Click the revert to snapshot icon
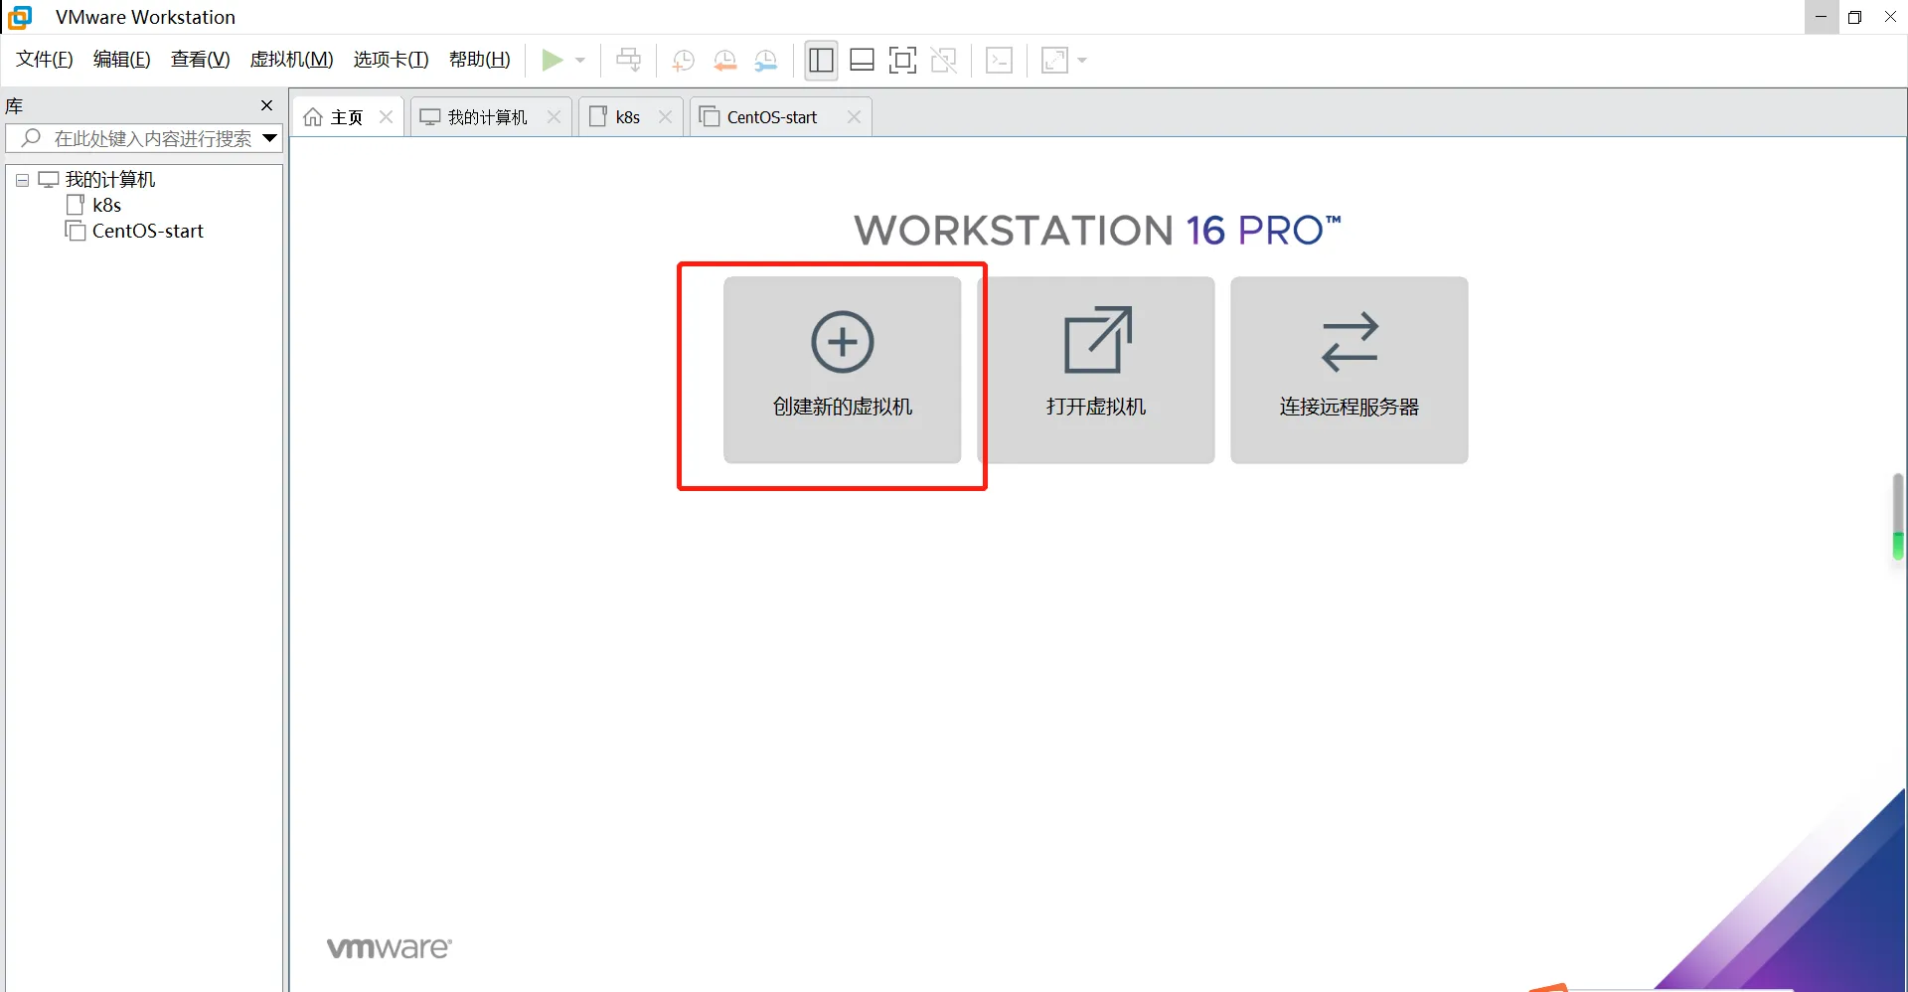The height and width of the screenshot is (992, 1908). tap(725, 61)
